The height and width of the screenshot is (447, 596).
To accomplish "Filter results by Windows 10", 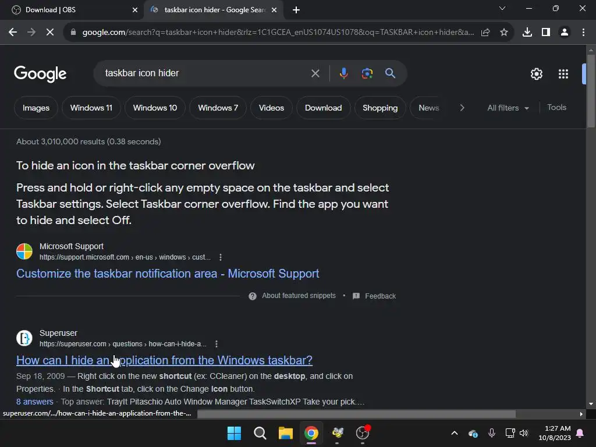I will coord(155,108).
